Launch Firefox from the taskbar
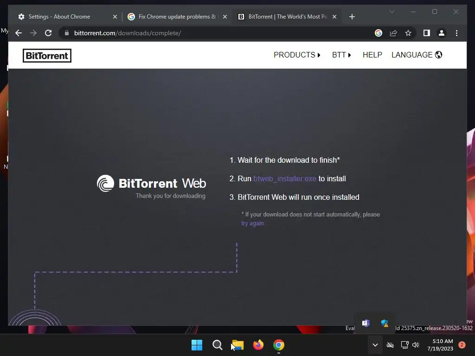This screenshot has width=475, height=356. tap(258, 345)
